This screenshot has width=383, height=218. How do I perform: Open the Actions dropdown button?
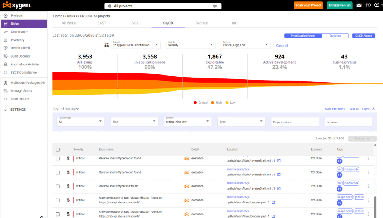tap(362, 138)
